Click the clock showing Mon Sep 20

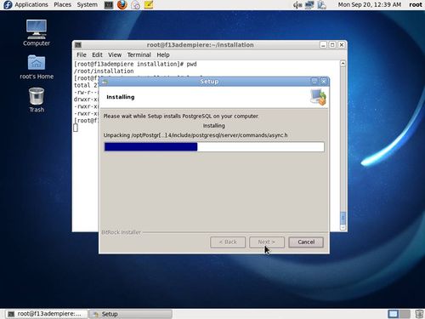(x=370, y=4)
